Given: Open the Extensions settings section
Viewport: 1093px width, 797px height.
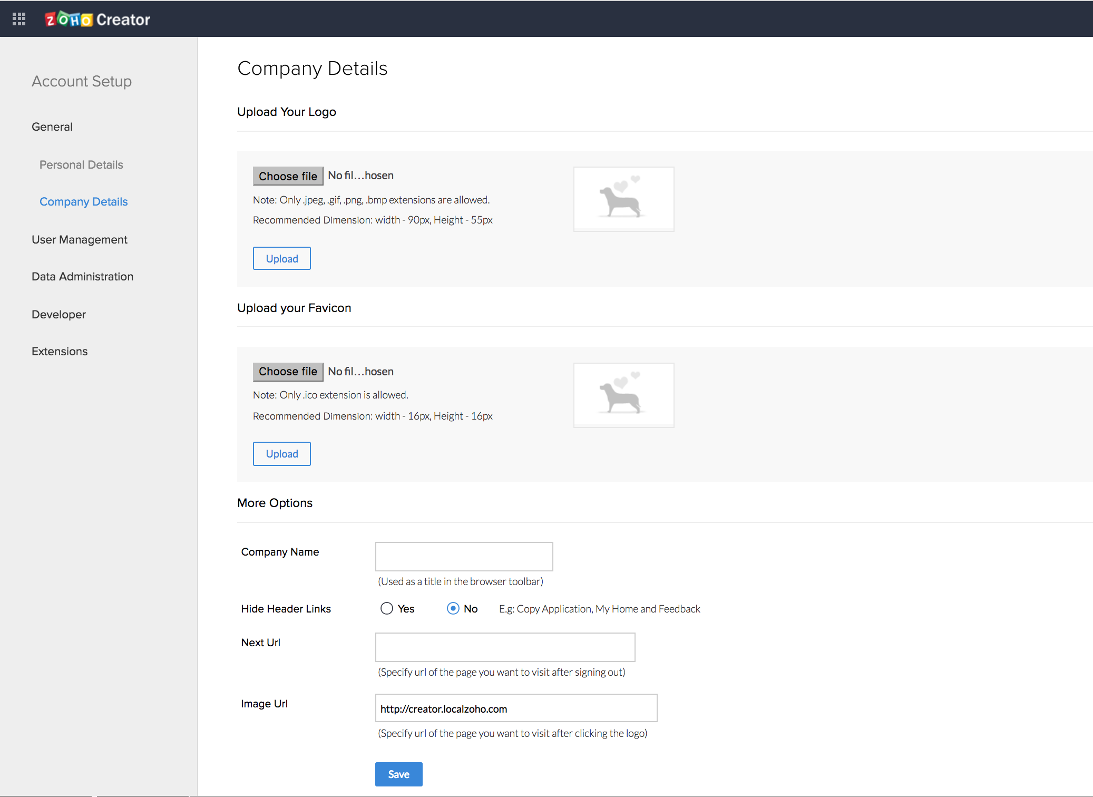Looking at the screenshot, I should click(x=60, y=351).
